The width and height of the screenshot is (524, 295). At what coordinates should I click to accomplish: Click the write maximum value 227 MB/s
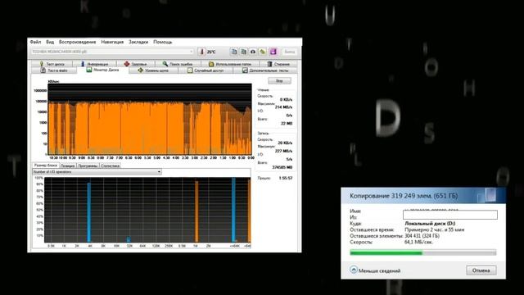[x=283, y=151]
